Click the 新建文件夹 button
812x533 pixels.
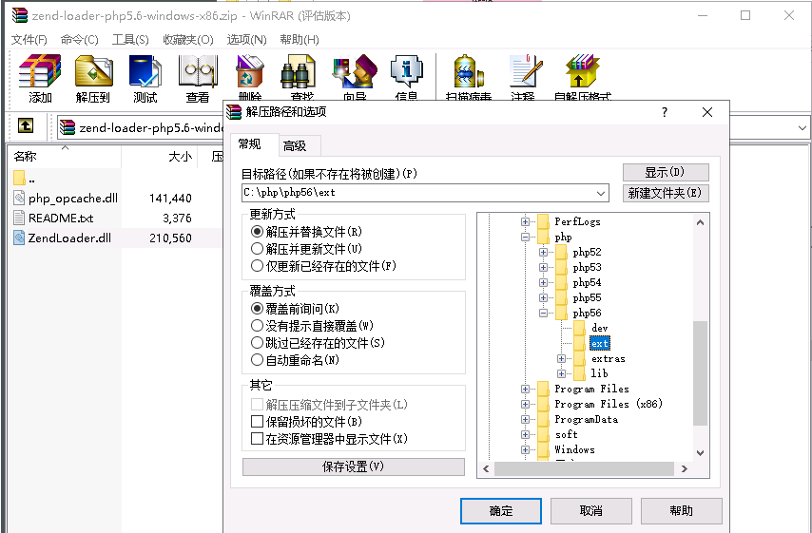click(x=666, y=193)
